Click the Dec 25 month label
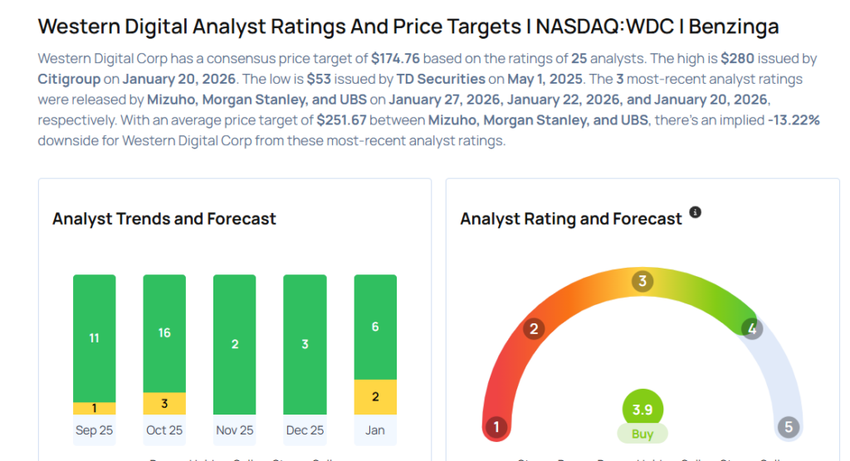The image size is (850, 461). point(305,430)
